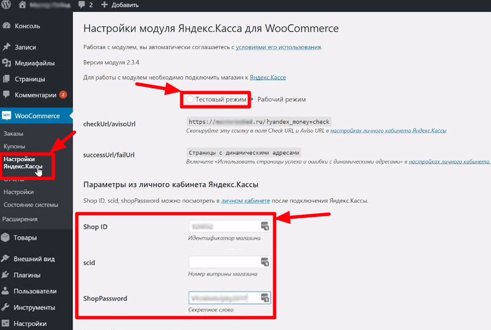This screenshot has width=491, height=330.
Task: Open the личном кабинете link
Action: tap(245, 201)
